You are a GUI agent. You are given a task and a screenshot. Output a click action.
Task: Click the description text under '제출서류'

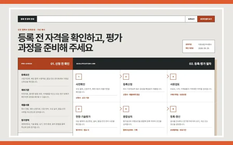tap(43, 111)
